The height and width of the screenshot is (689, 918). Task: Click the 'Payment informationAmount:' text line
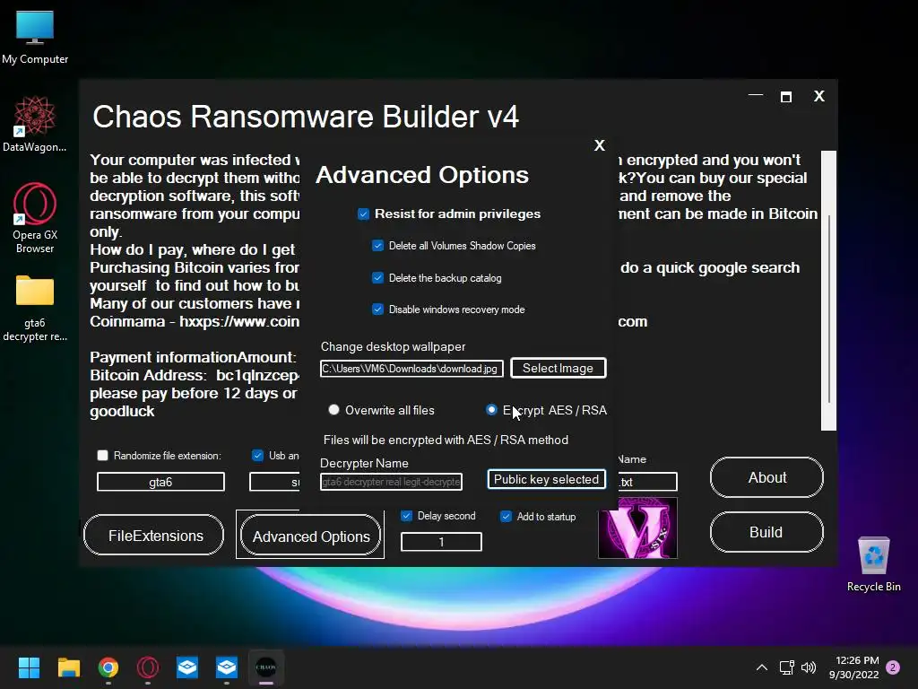point(194,357)
